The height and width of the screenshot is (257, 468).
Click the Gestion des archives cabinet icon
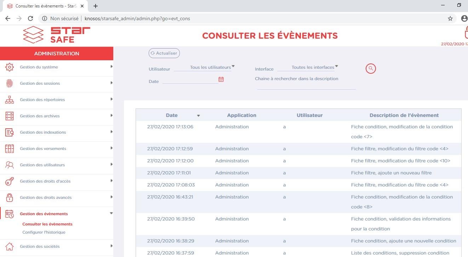point(10,116)
